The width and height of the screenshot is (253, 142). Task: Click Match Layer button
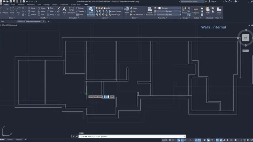click(115, 15)
